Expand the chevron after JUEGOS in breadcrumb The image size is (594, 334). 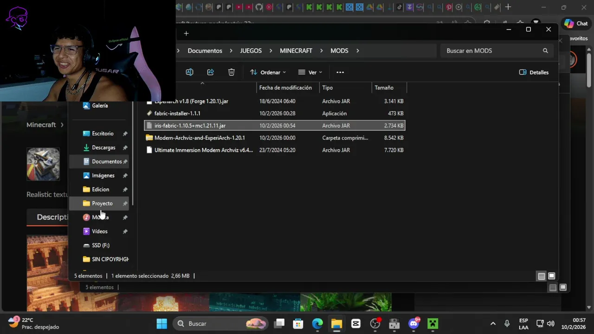click(271, 51)
